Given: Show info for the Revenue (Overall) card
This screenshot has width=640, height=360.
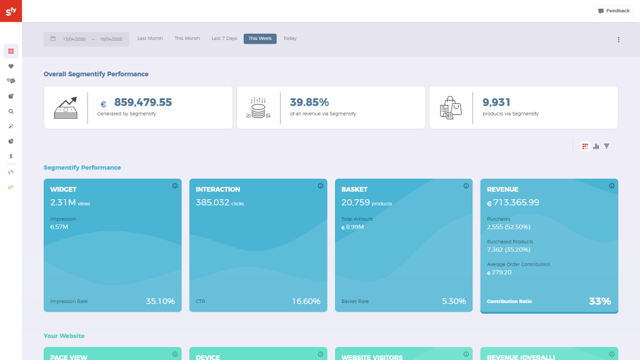Looking at the screenshot, I should 612,354.
